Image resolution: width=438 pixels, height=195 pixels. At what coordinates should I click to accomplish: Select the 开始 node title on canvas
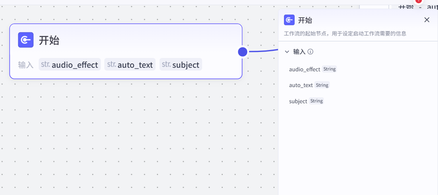(49, 40)
